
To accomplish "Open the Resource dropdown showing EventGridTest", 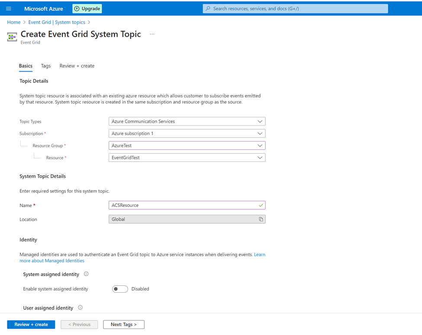I will pyautogui.click(x=187, y=158).
